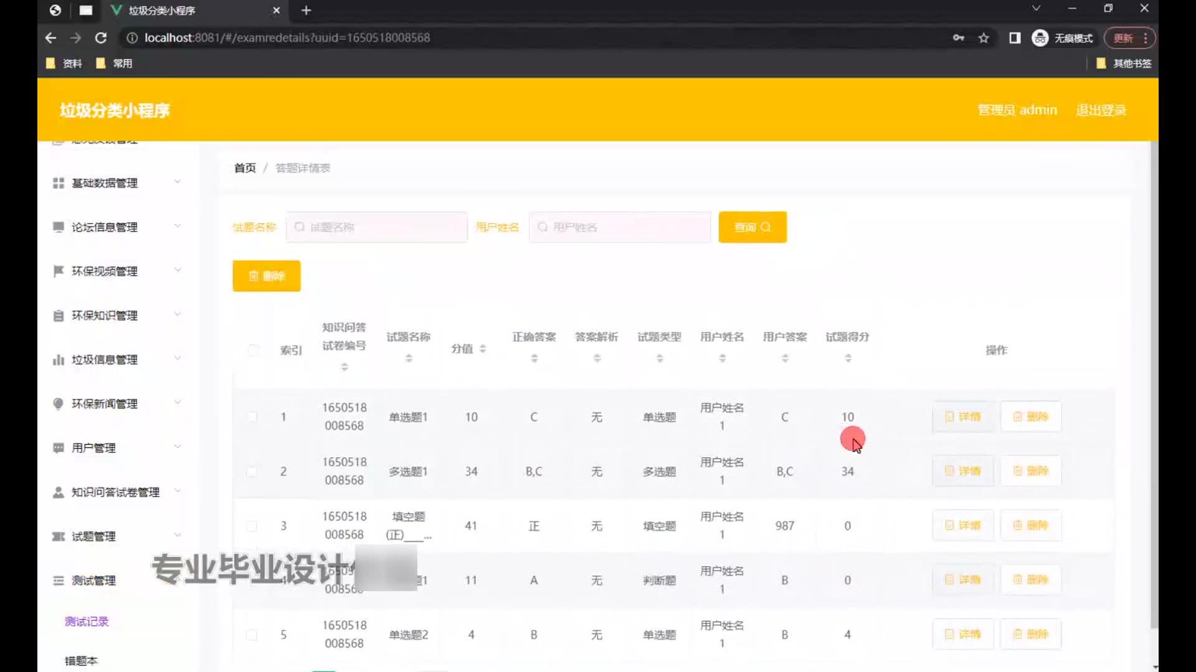Bookmark this page with the star icon

[x=984, y=38]
